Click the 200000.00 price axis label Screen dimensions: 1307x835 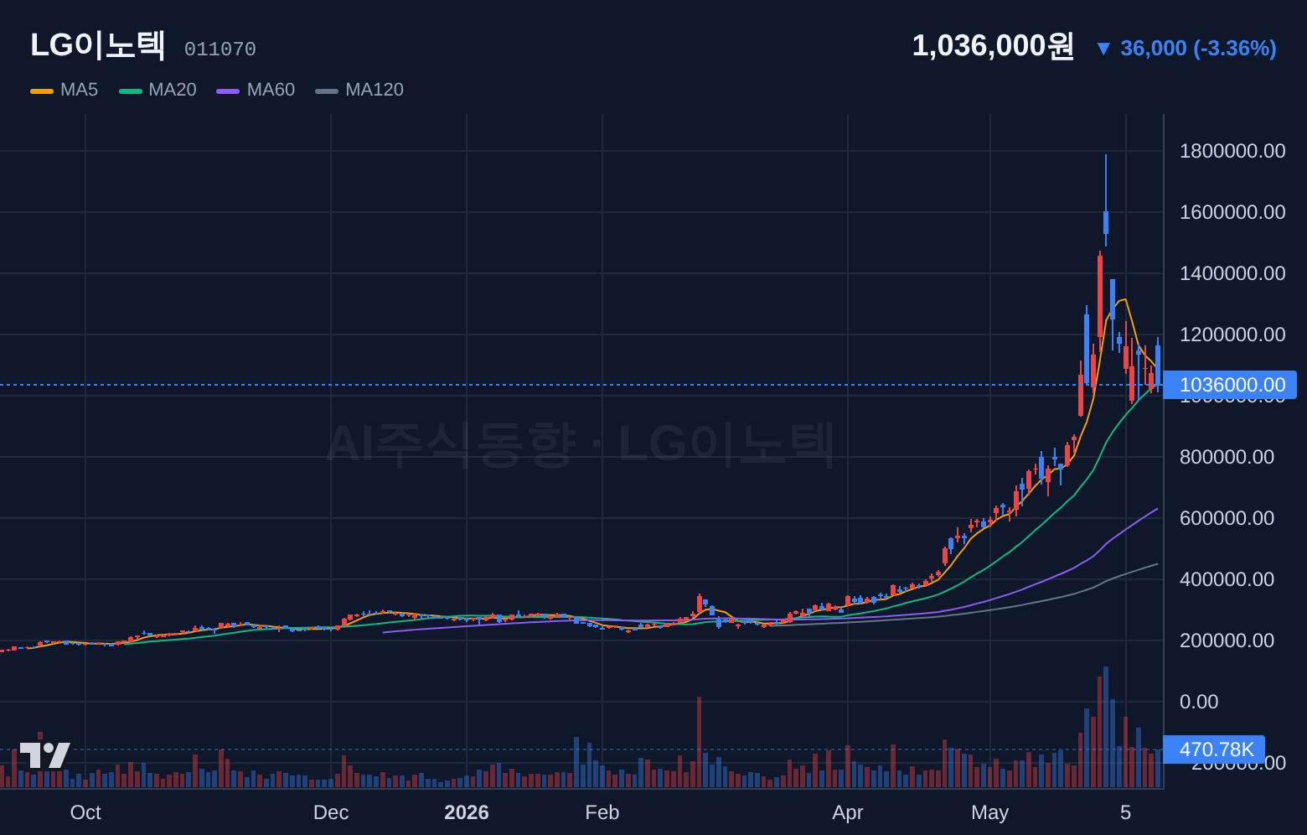click(x=1227, y=641)
